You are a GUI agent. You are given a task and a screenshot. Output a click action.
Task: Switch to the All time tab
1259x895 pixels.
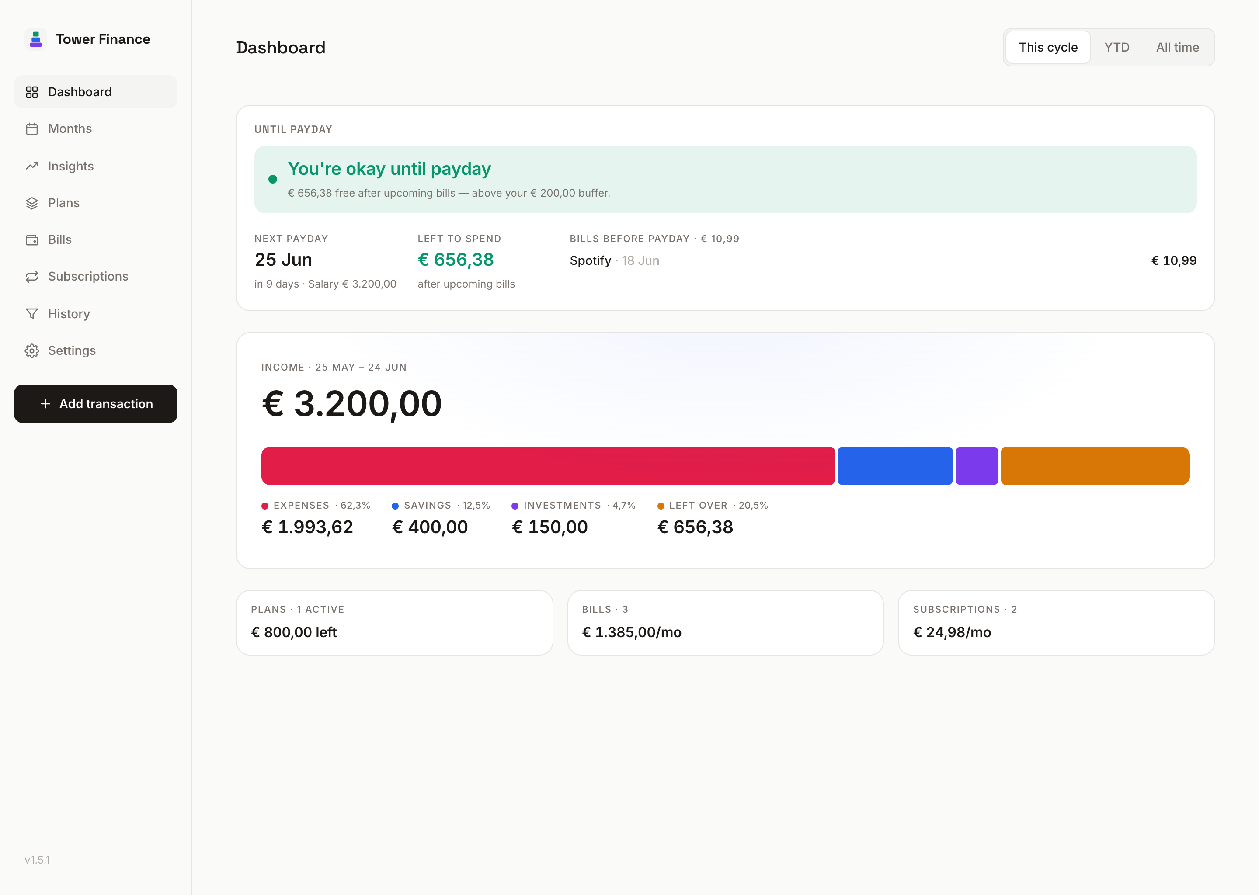pyautogui.click(x=1177, y=47)
